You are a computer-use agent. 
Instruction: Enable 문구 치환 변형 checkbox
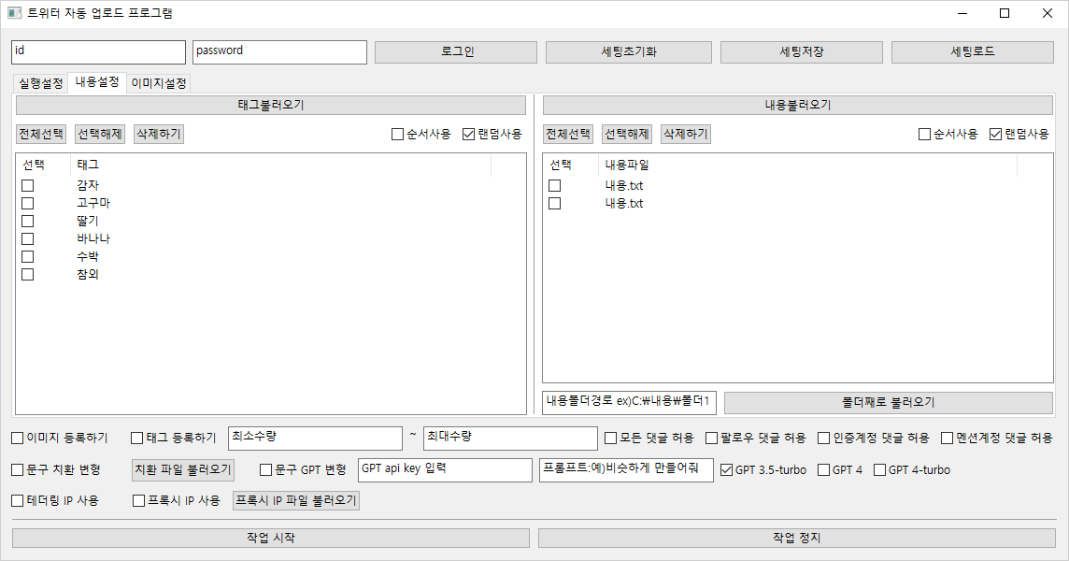click(18, 469)
